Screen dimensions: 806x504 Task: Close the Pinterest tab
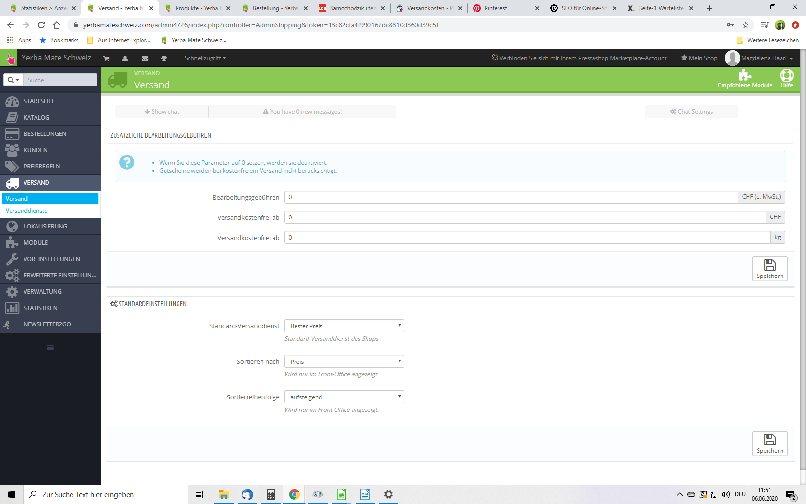[x=537, y=8]
